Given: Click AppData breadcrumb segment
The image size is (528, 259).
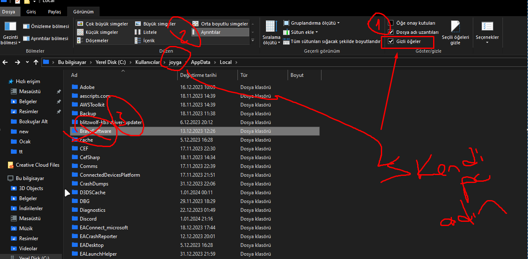Looking at the screenshot, I should pyautogui.click(x=201, y=62).
